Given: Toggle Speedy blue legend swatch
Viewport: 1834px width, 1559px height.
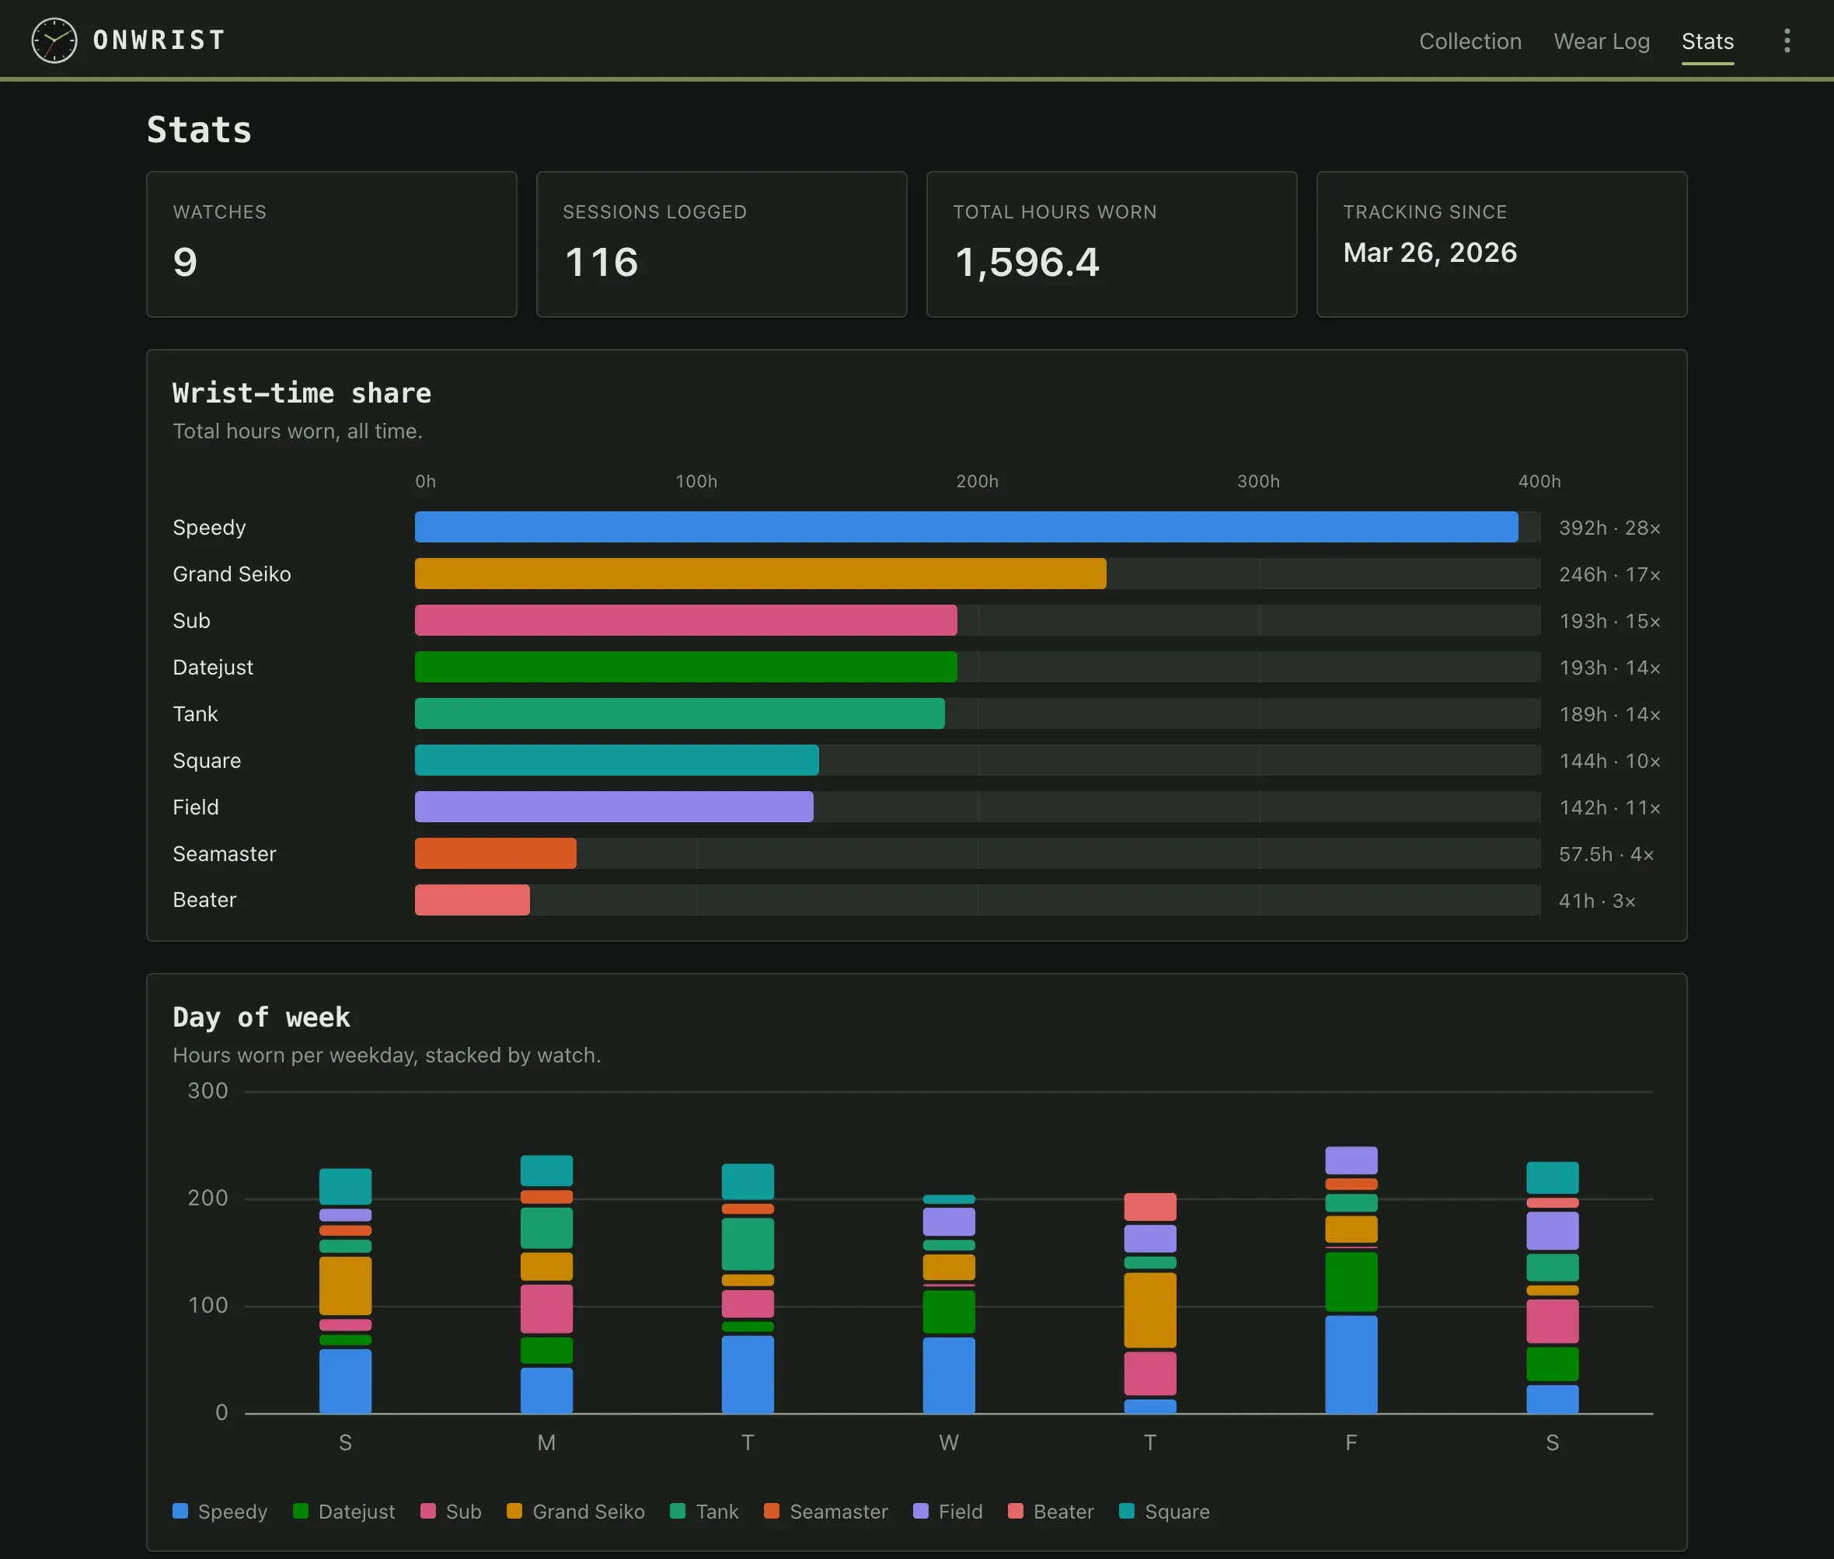Looking at the screenshot, I should tap(180, 1510).
